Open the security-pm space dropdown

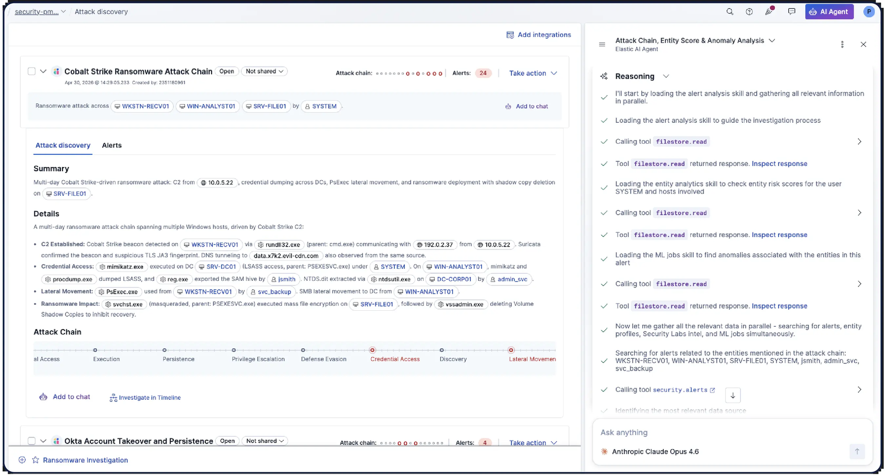pos(40,12)
